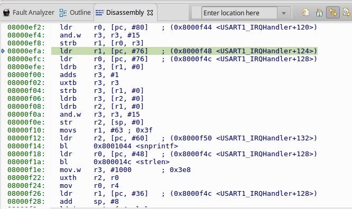Viewport: 352px width, 209px height.
Task: Select line 08000f28 add sp, #8
Action: [63, 202]
